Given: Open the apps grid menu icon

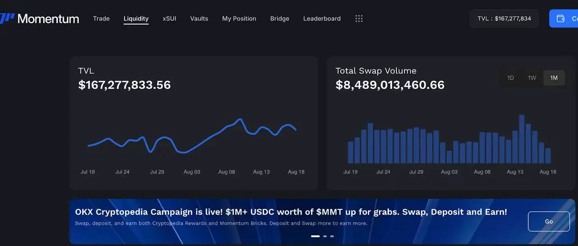Looking at the screenshot, I should [x=359, y=19].
